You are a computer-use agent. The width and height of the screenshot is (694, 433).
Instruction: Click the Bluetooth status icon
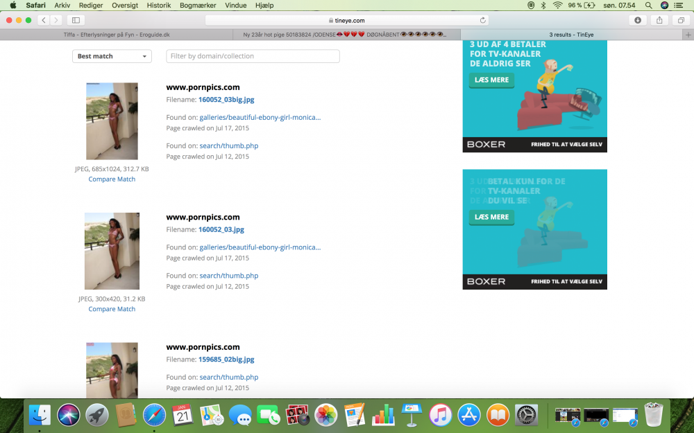[x=543, y=6]
